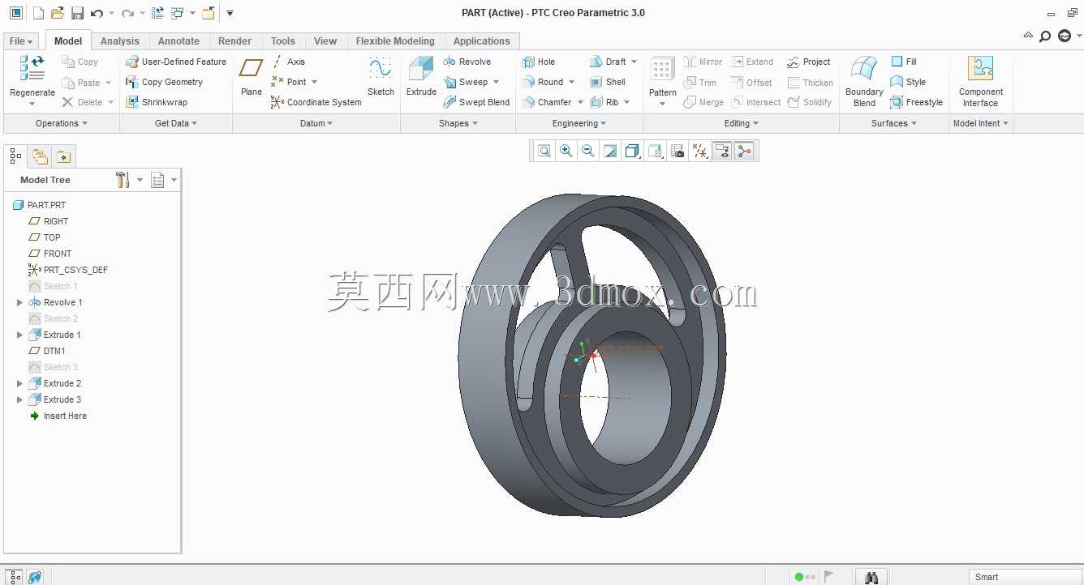This screenshot has height=585, width=1084.
Task: Select the Boundary Blend tool
Action: 864,81
